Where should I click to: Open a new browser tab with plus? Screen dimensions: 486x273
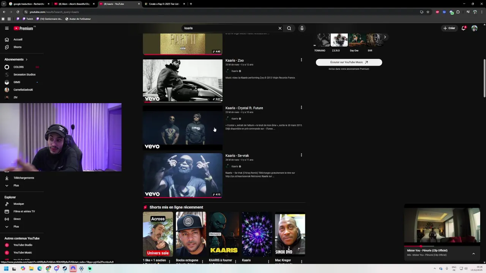coord(191,4)
